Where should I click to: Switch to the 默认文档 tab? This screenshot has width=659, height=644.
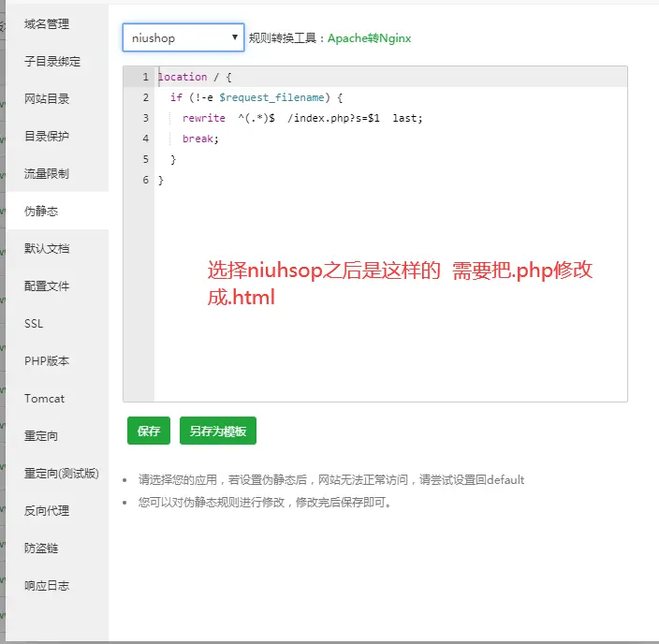47,249
